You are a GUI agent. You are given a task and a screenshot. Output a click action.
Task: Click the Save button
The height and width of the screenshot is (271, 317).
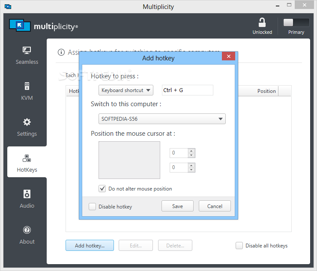177,206
